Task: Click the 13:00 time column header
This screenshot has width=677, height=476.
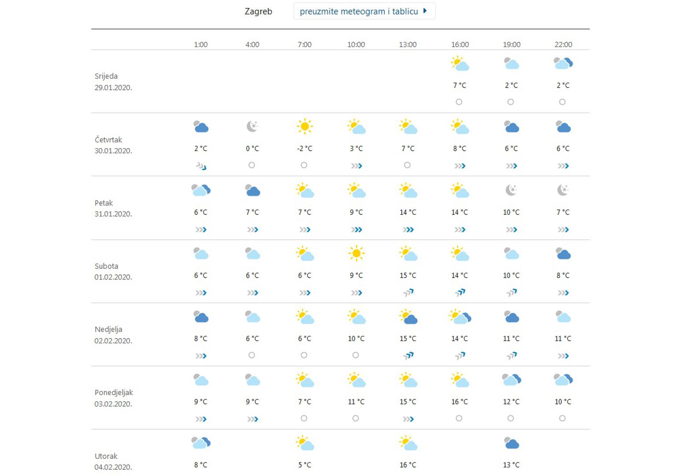Action: click(x=408, y=45)
